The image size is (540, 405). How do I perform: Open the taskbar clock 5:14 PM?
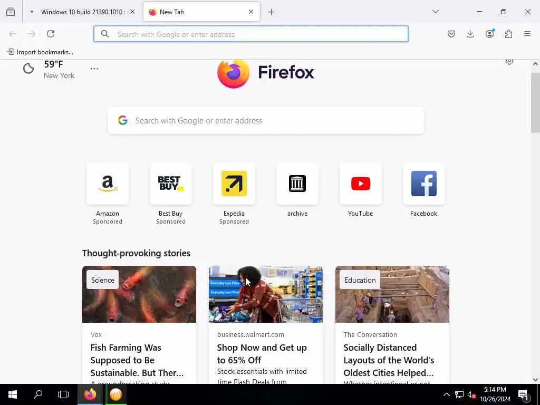tap(495, 394)
